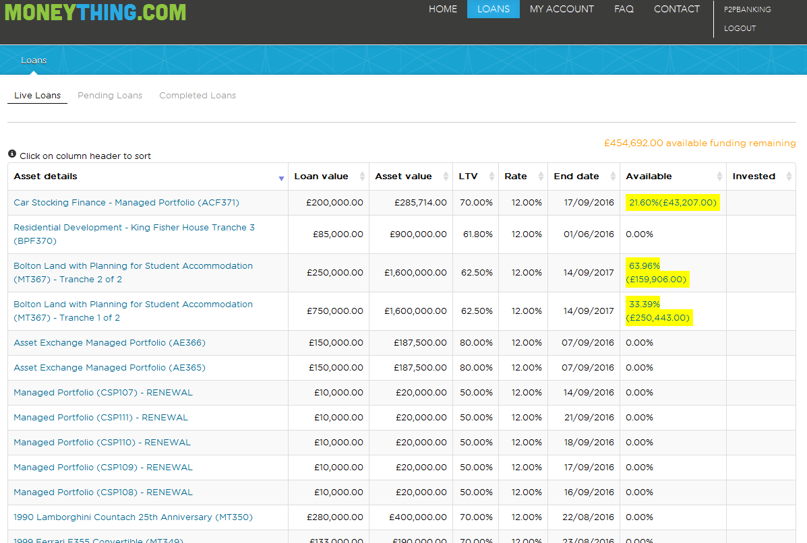Screen dimensions: 807x543
Task: Click the End date header label
Action: 576,177
